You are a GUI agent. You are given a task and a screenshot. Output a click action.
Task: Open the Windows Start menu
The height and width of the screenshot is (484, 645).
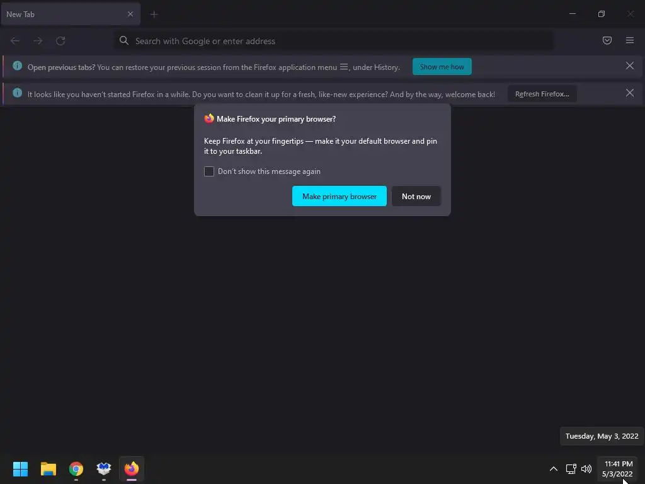20,468
